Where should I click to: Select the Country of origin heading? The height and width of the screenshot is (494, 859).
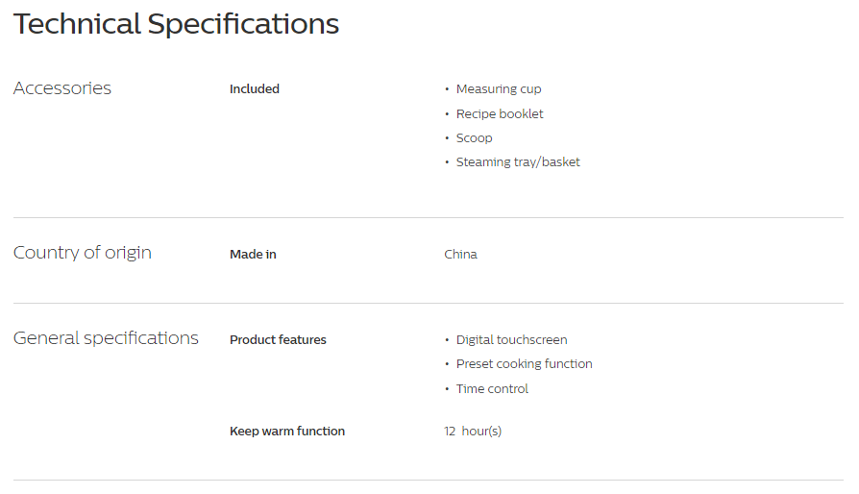[83, 253]
